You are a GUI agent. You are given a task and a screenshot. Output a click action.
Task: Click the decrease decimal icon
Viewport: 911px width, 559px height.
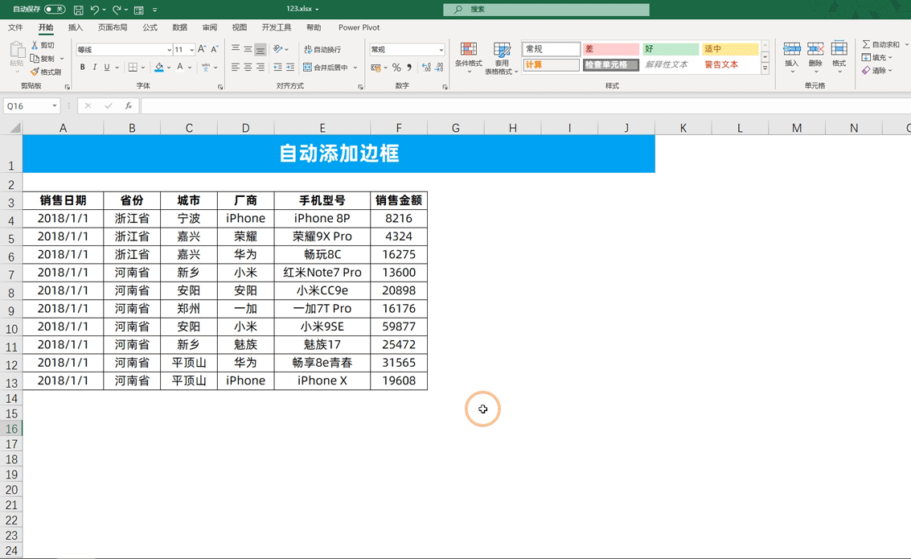tap(439, 68)
